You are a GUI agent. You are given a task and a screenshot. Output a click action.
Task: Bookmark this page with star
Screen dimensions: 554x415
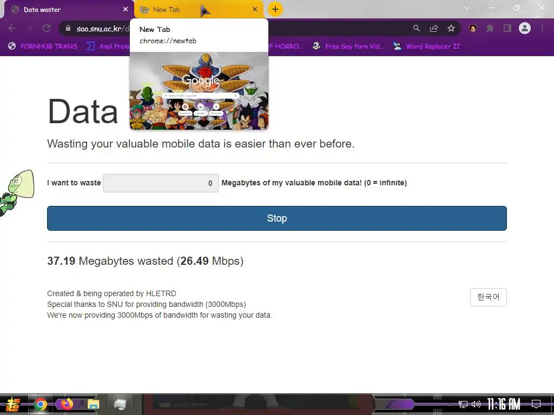point(451,29)
